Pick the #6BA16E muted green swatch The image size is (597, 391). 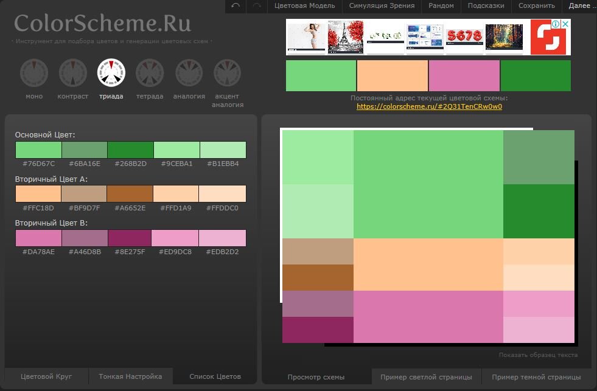click(x=85, y=150)
